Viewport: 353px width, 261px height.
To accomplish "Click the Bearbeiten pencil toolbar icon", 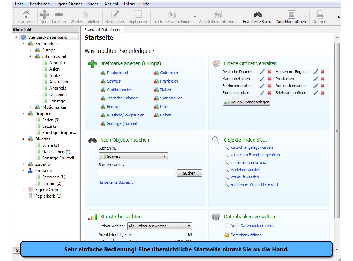I will tap(115, 15).
